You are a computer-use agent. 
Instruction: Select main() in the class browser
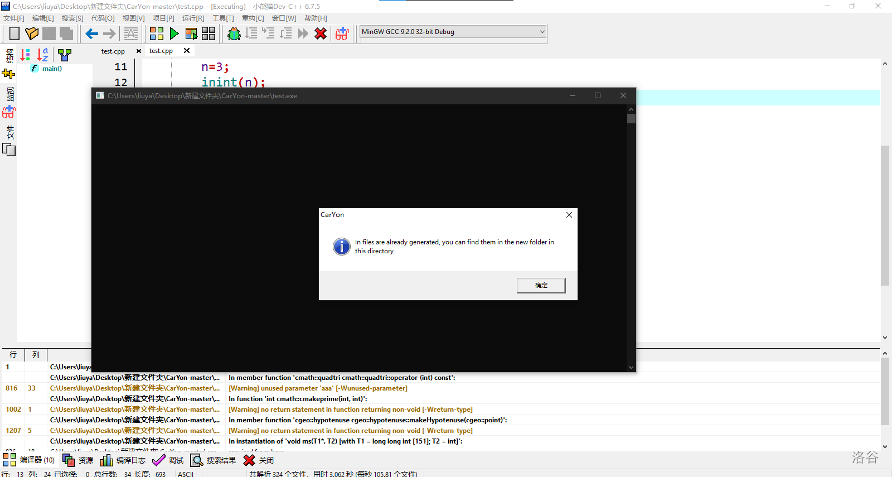click(x=52, y=69)
